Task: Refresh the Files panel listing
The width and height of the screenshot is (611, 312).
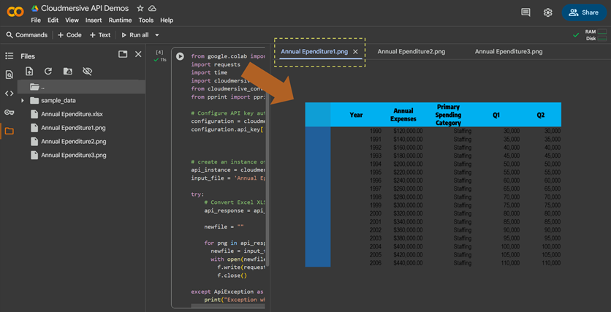Action: pos(48,72)
